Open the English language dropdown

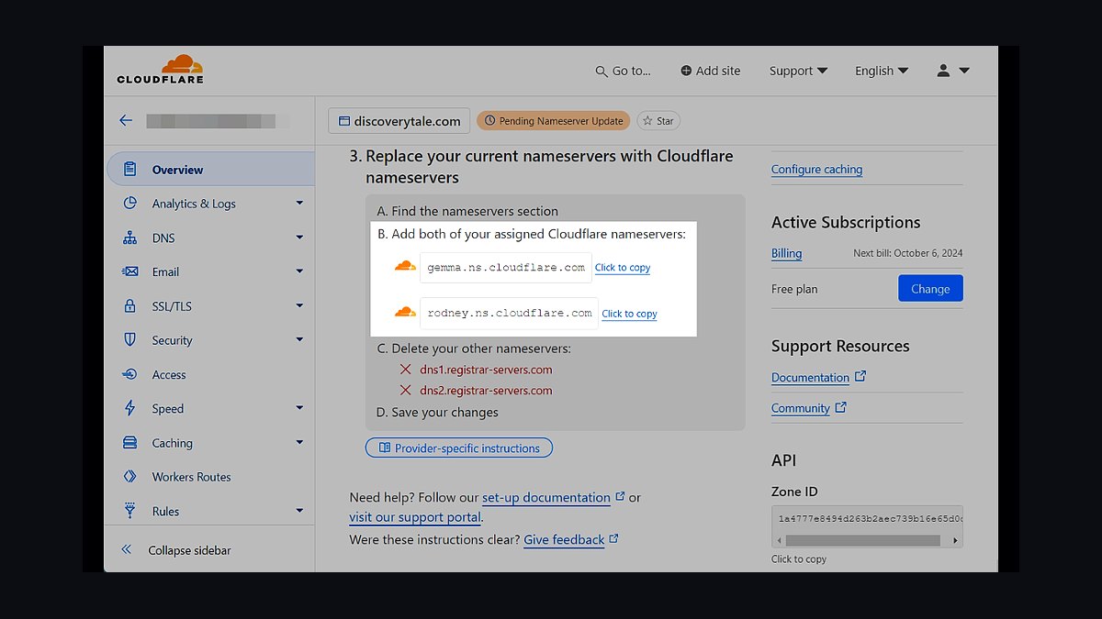[882, 71]
